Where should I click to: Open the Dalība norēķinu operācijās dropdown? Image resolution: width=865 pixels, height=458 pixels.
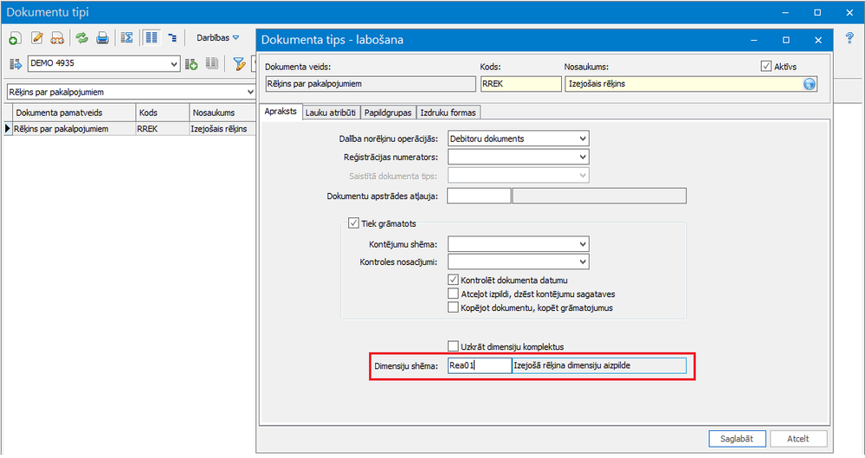pyautogui.click(x=583, y=139)
